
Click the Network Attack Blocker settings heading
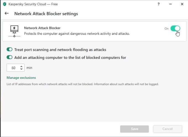(46, 13)
